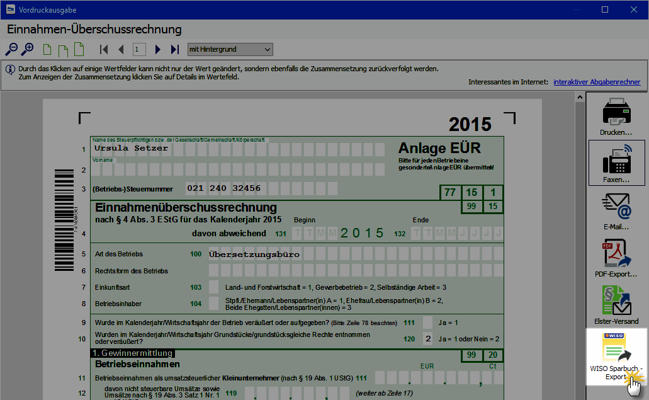Viewport: 649px width, 400px height.
Task: Click the 'Übersetzungsbüro' field
Action: tap(356, 254)
